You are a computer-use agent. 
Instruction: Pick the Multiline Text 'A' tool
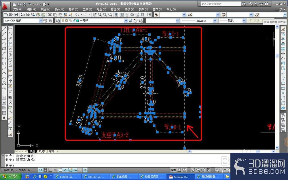coord(4,118)
